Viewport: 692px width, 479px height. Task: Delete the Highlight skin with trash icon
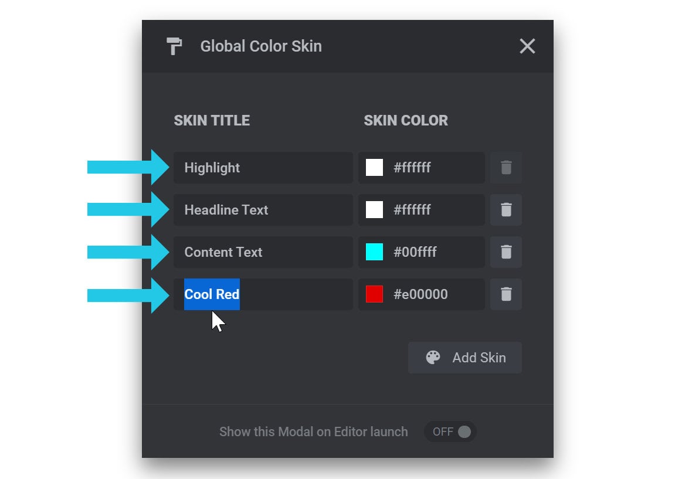[x=506, y=168]
